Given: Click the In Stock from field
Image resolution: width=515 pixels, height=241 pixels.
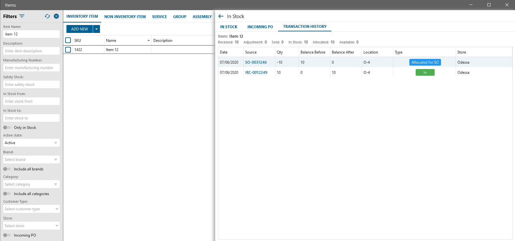Looking at the screenshot, I should [31, 101].
